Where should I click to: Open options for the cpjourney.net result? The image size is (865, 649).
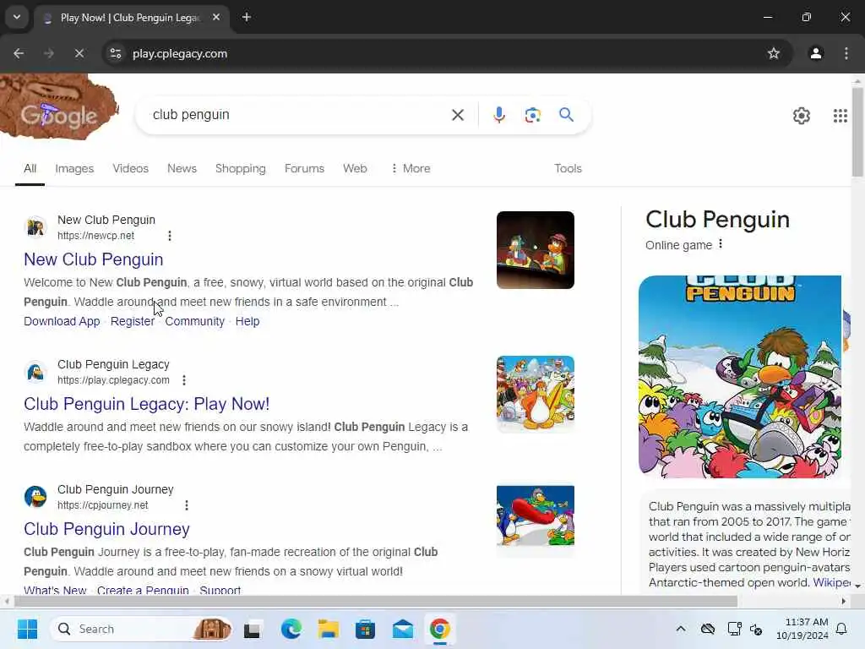[187, 505]
